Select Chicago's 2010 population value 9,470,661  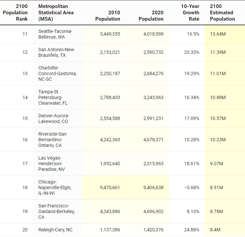click(110, 188)
